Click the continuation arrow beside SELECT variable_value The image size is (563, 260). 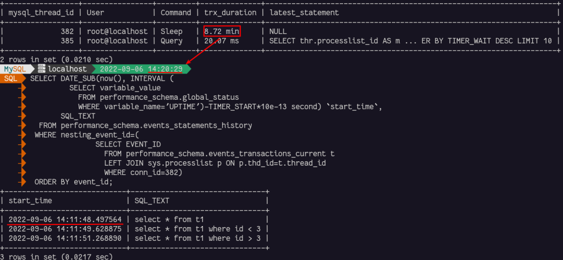coord(22,88)
